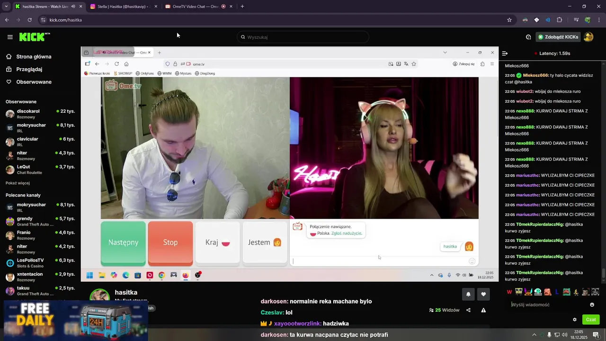Open LosPollosTV Slots & Casino channel
The width and height of the screenshot is (606, 341).
coord(40,263)
